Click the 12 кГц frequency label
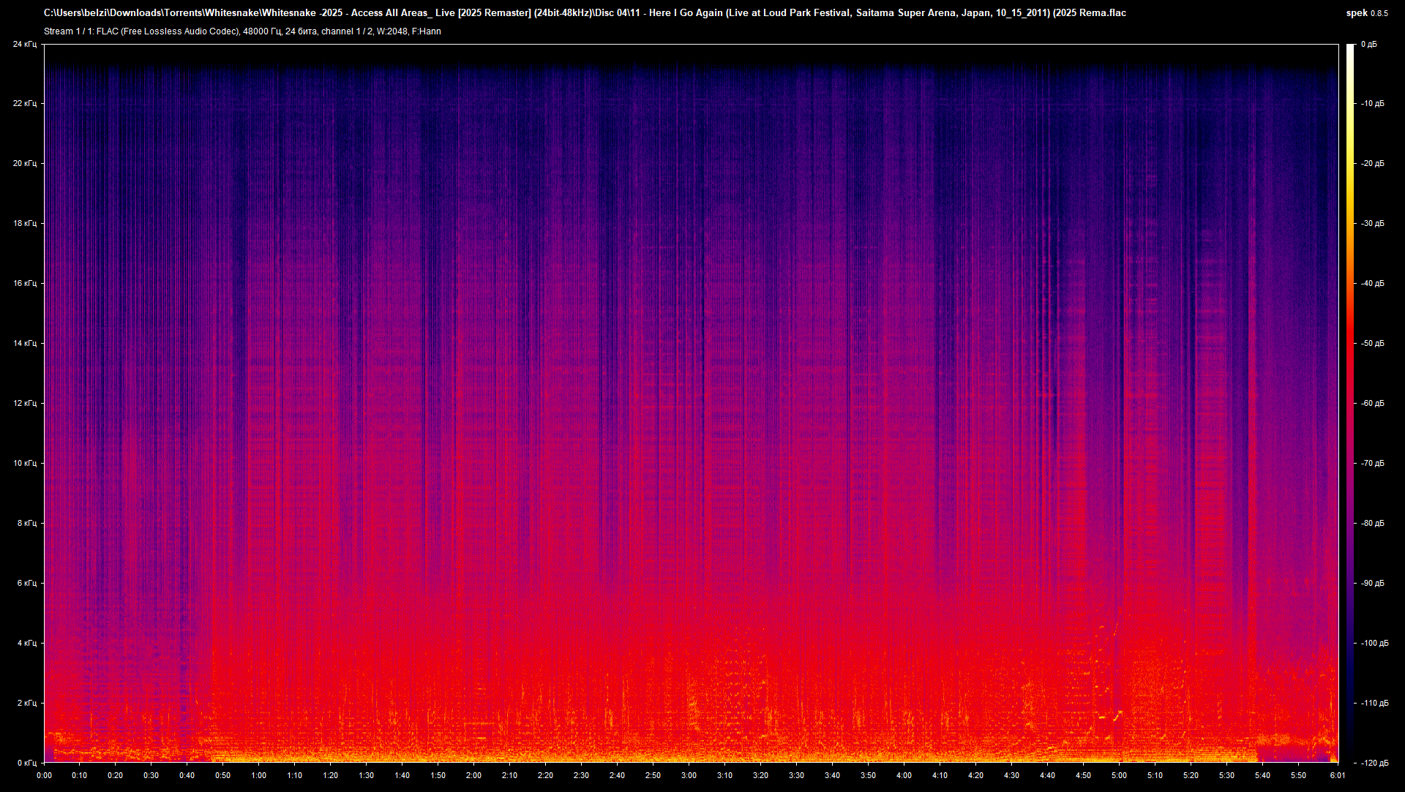This screenshot has height=792, width=1405. coord(24,403)
